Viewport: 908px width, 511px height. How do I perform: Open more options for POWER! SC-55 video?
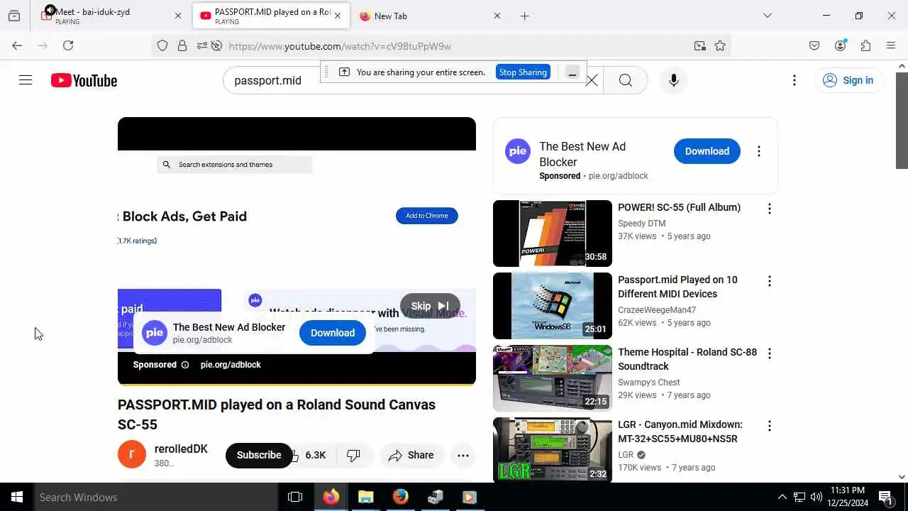tap(769, 209)
